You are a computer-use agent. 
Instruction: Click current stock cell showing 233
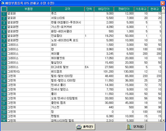[155, 76]
